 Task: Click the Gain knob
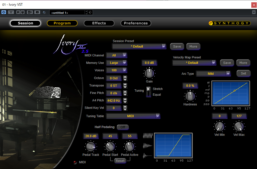point(149,73)
